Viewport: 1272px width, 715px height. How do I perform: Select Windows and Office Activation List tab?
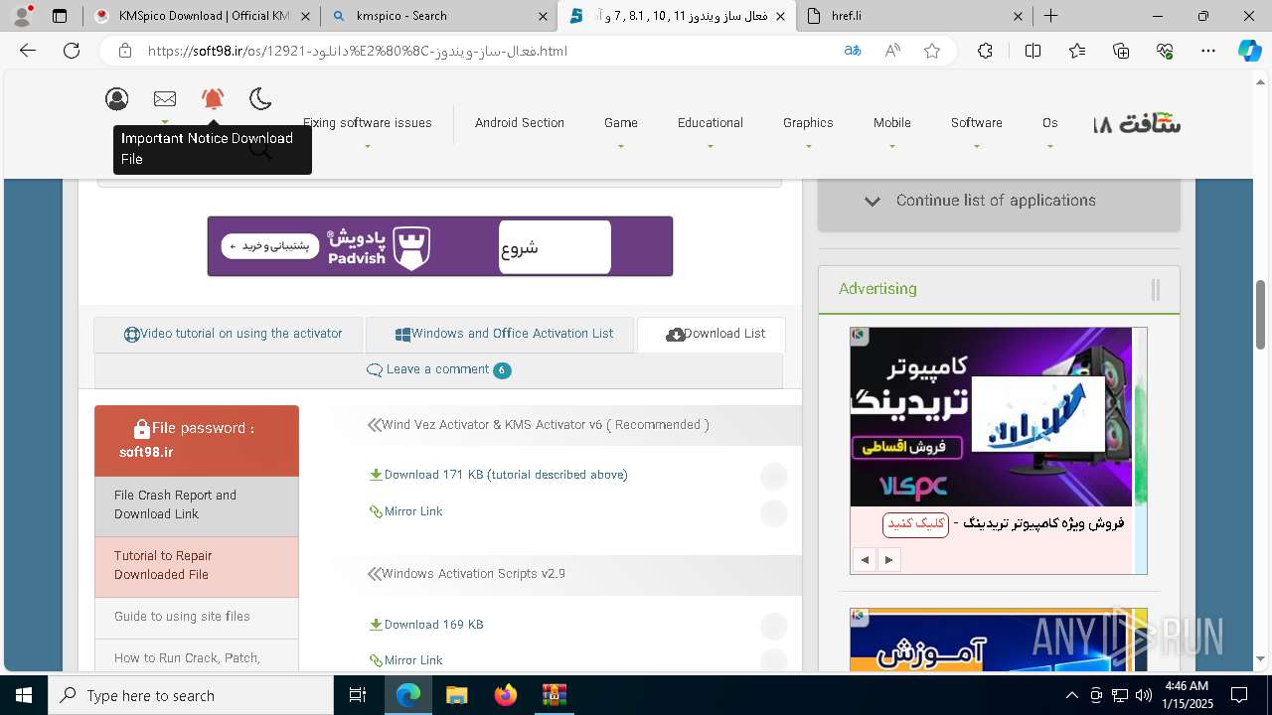tap(500, 335)
